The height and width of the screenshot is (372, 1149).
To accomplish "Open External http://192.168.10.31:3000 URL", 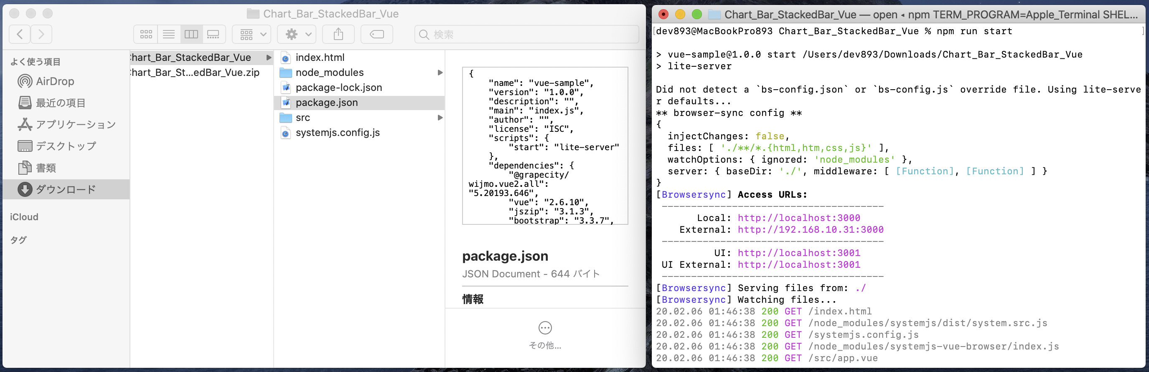I will point(811,230).
